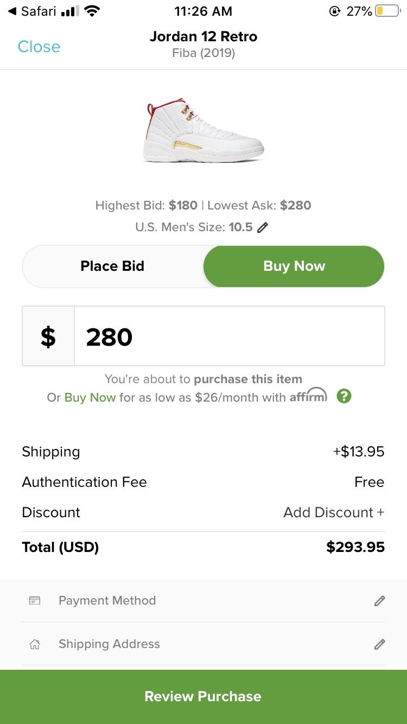
Task: Tap the credit card icon beside Payment Method
Action: [35, 601]
